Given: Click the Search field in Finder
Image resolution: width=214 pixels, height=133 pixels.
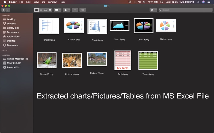Looking at the screenshot, I should 186,10.
